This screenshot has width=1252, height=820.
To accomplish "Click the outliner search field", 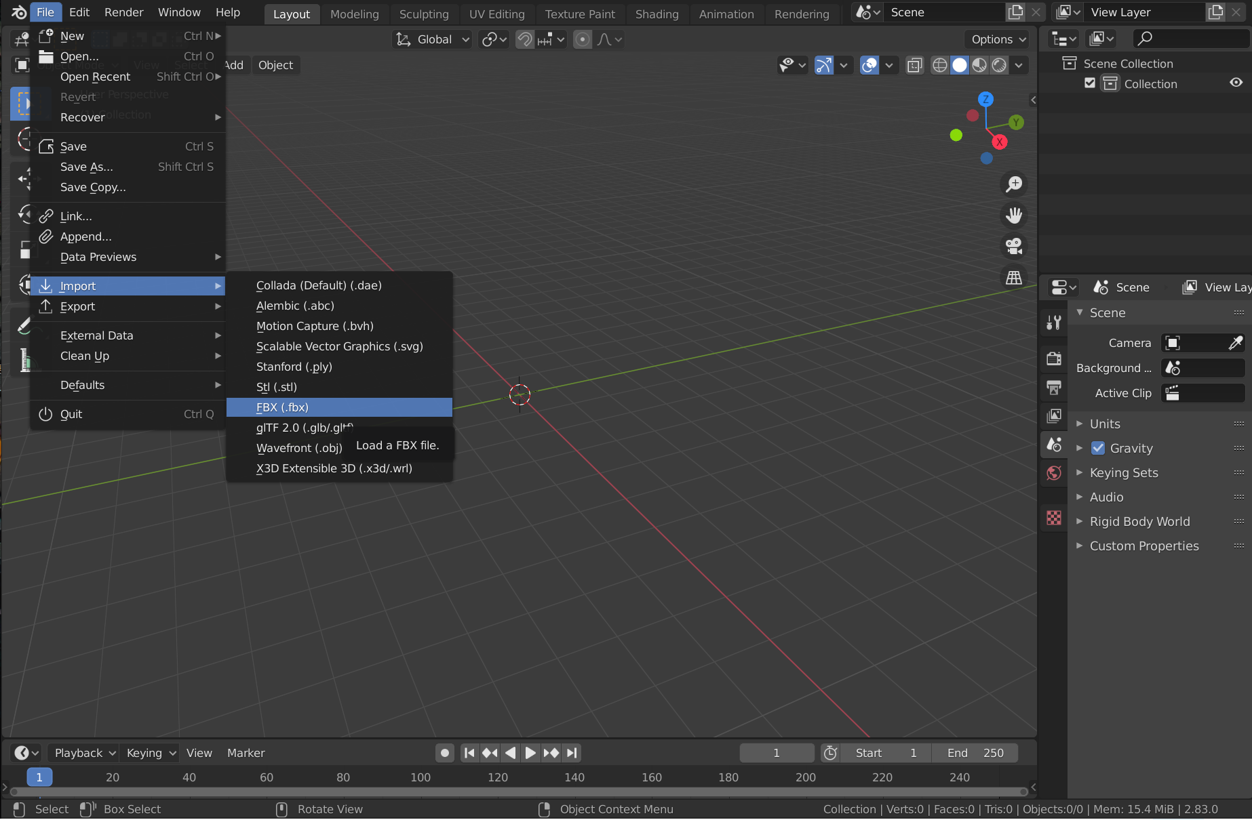I will click(1190, 39).
